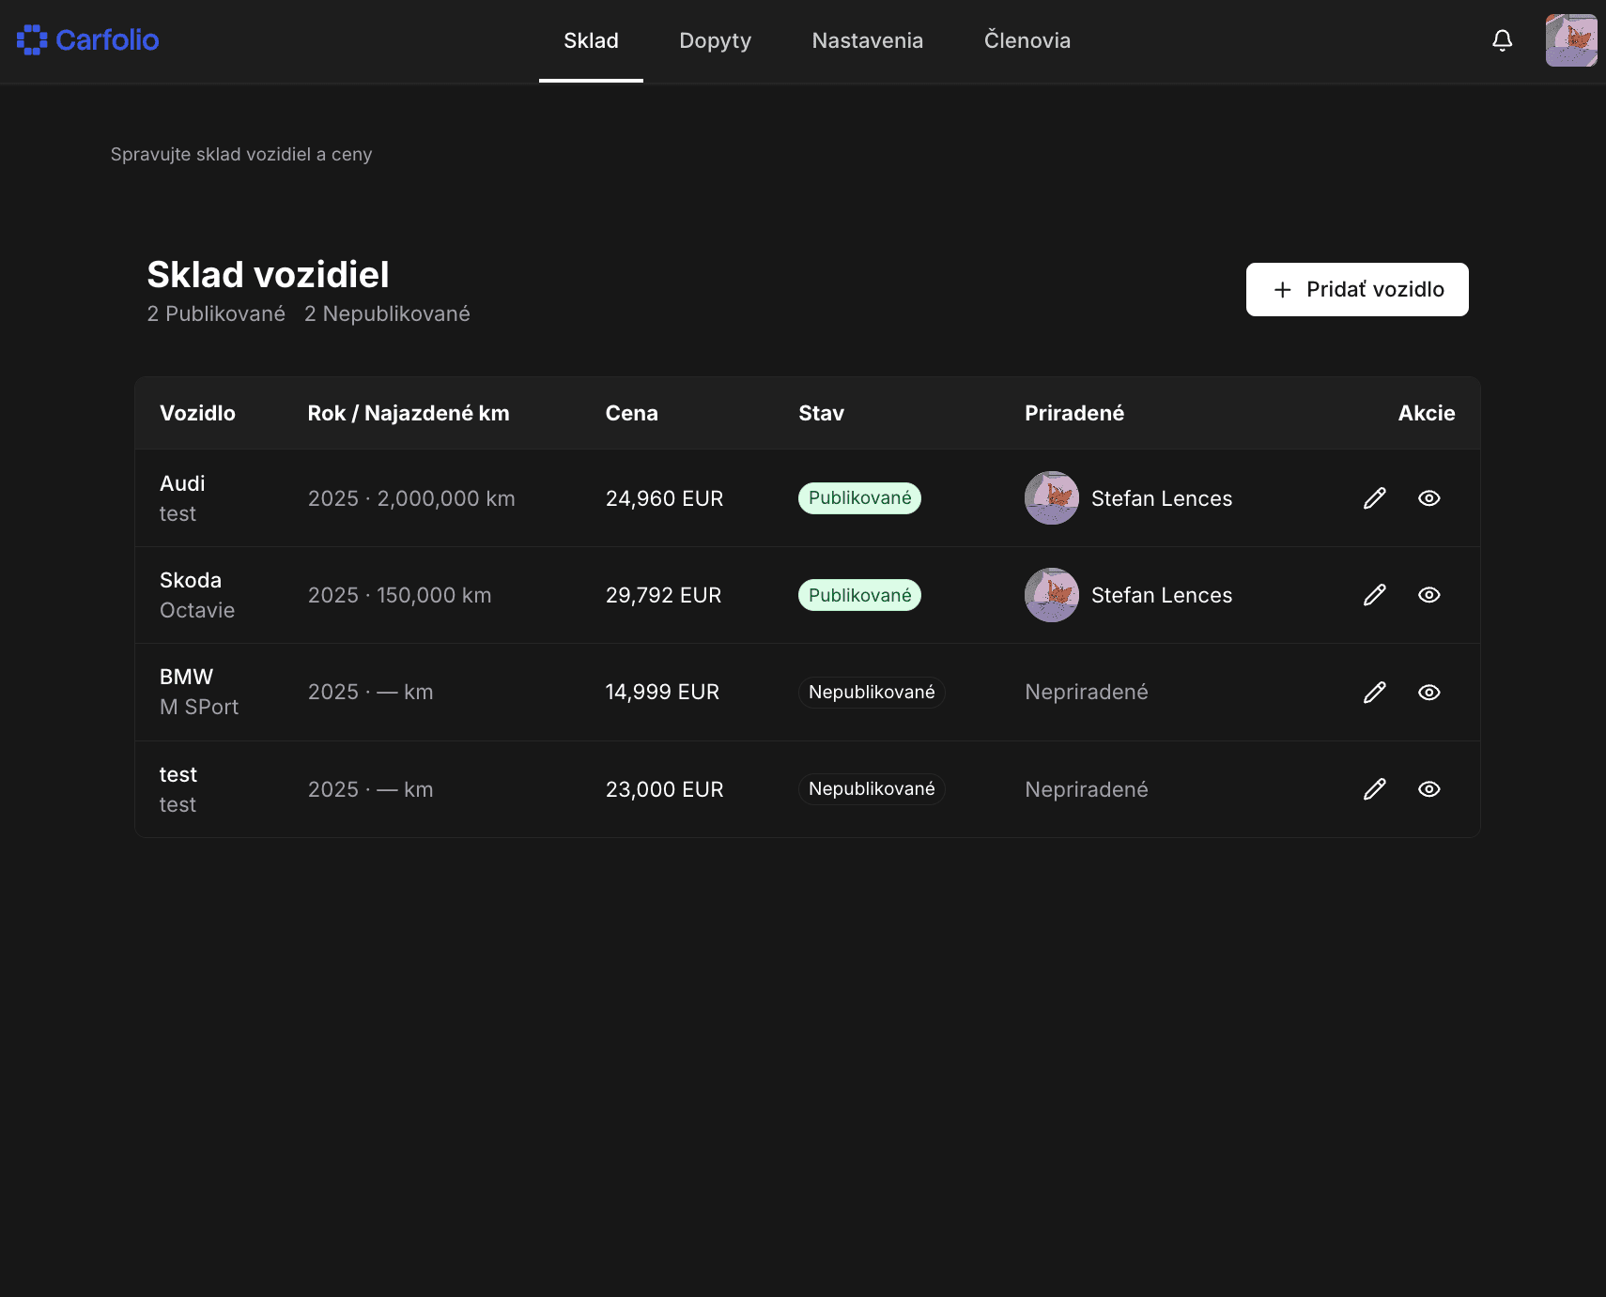Open the notifications bell

[x=1502, y=40]
